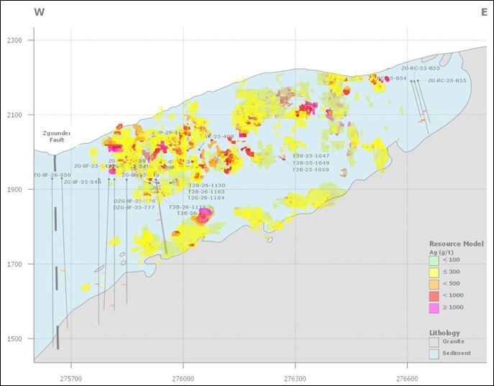Select drillhole label ZG-SF-26-350
Image resolution: width=494 pixels, height=386 pixels.
[x=52, y=175]
